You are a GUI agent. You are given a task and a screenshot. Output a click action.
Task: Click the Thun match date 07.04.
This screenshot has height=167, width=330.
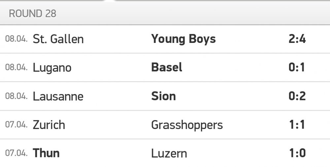click(16, 153)
